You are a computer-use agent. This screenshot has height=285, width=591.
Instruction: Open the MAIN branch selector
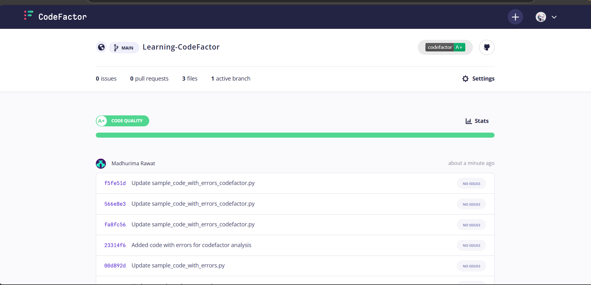pos(124,48)
